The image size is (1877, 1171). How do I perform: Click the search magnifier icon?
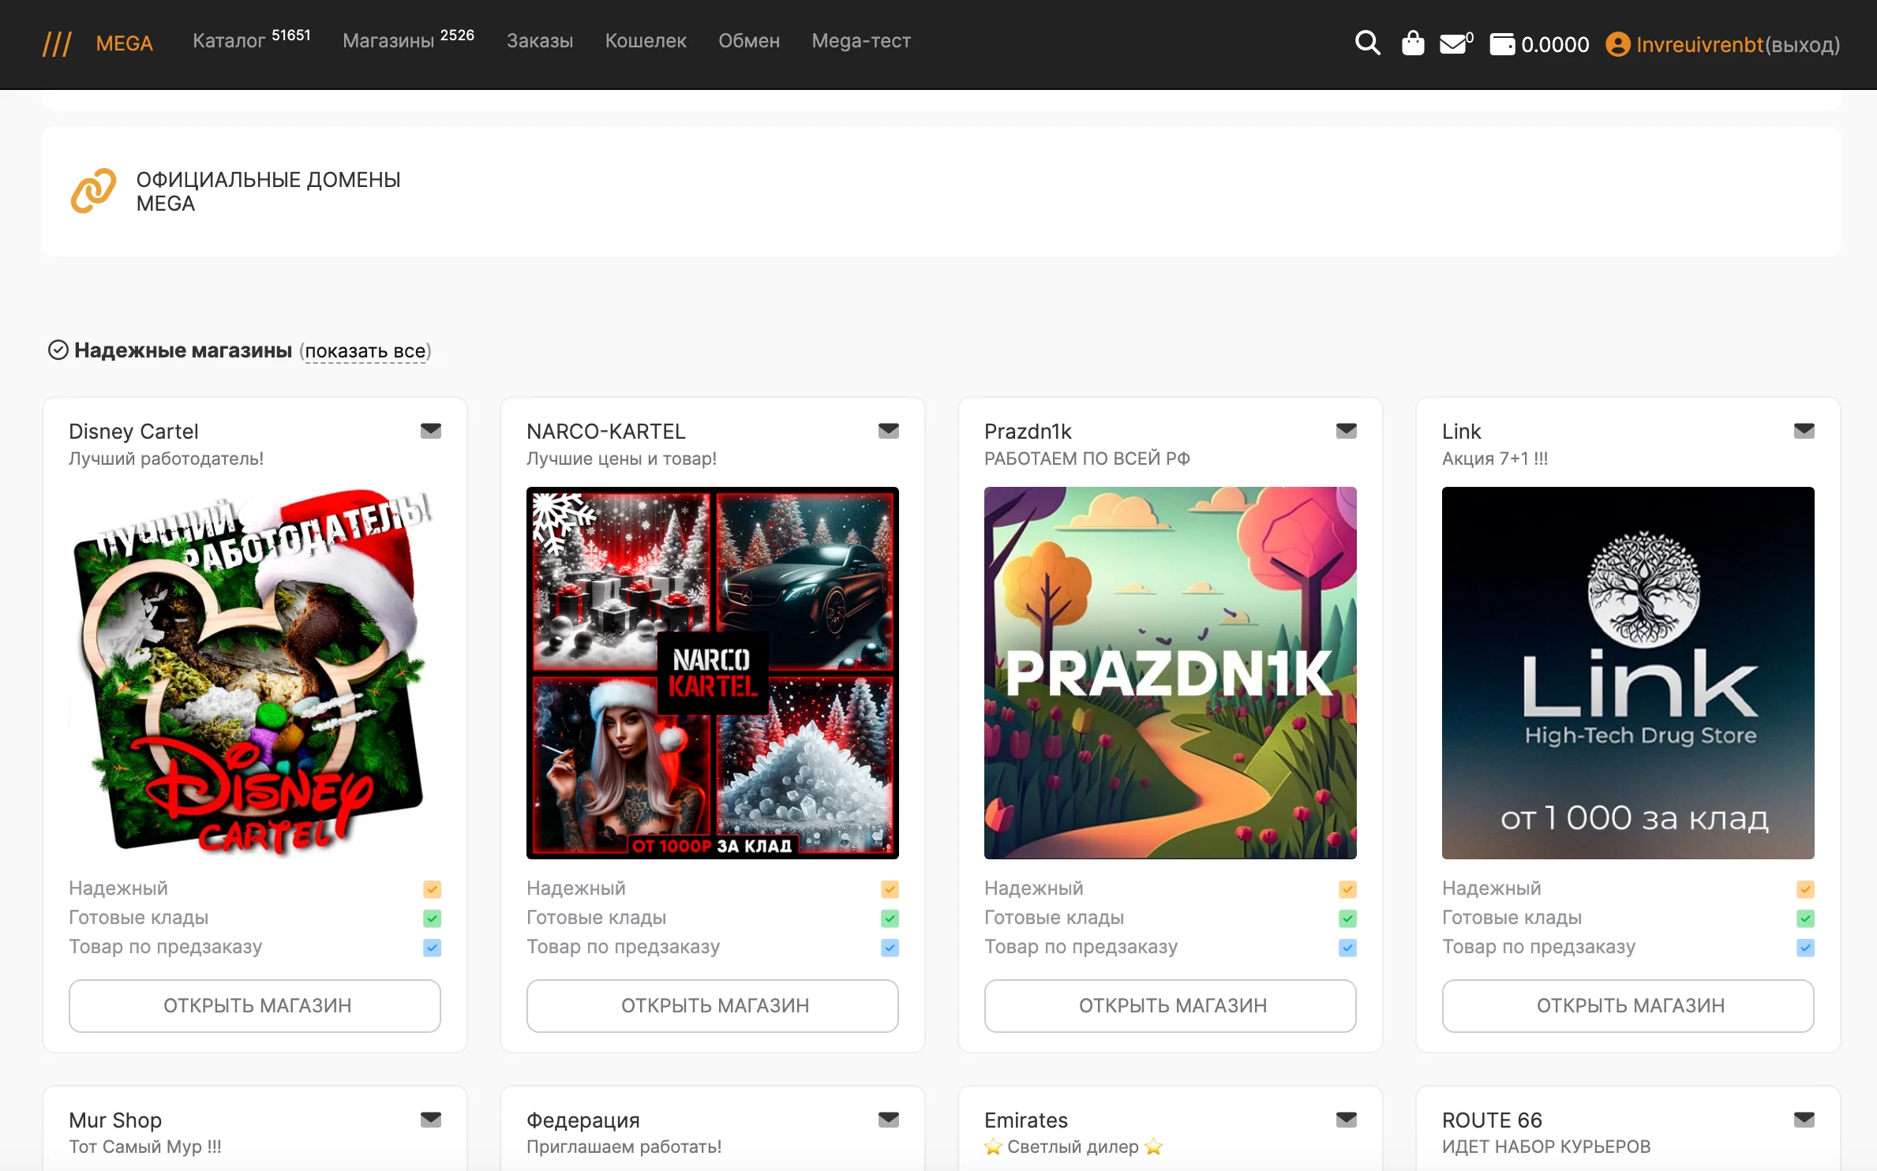(x=1367, y=43)
